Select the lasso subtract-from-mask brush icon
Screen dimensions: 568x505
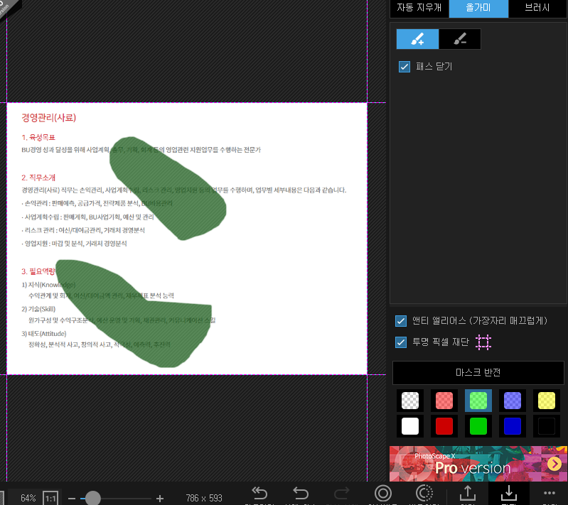[460, 39]
